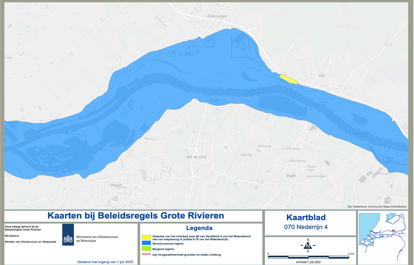Select the blue Stroomvoerend regime swatch
414x265 pixels.
[x=146, y=243]
